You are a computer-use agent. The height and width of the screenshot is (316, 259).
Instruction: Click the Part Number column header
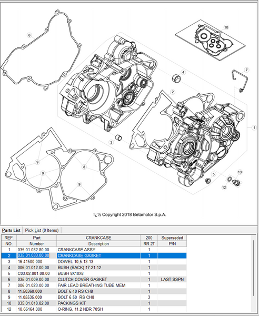click(36, 241)
